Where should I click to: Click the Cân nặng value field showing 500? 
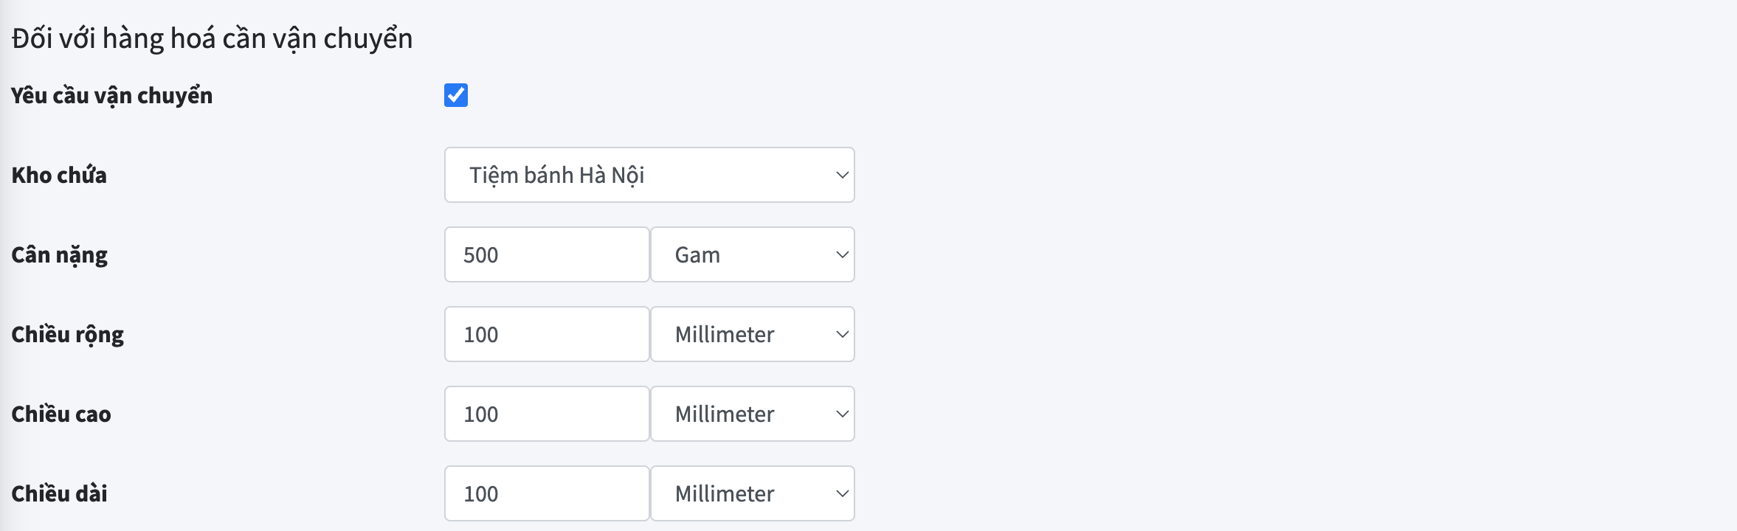click(547, 254)
